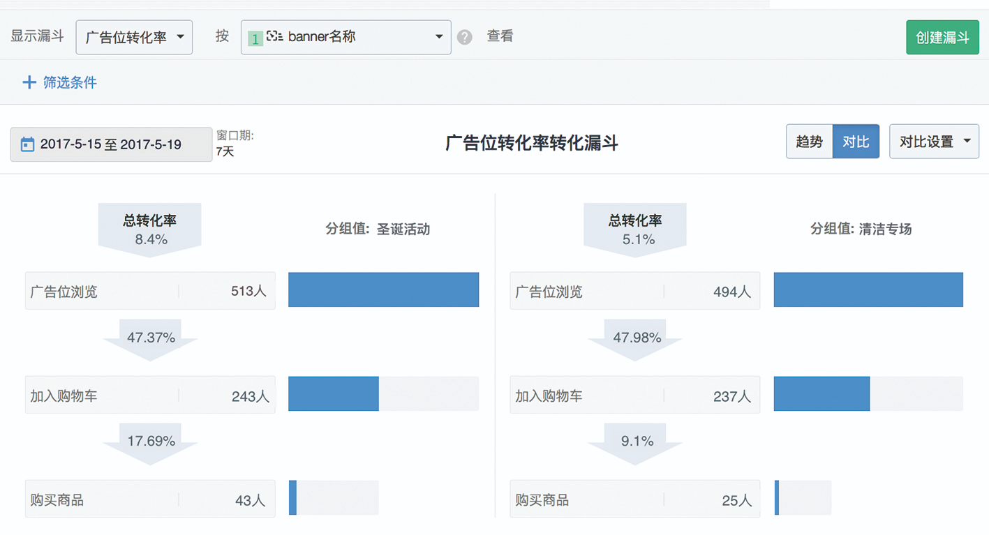Open the 对比设置 dropdown
989x535 pixels.
click(934, 141)
